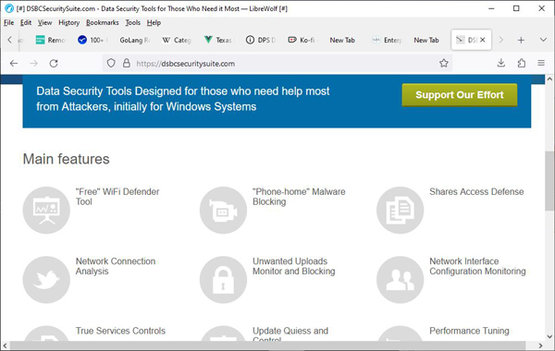Select the New Tab next to Enterp

[426, 40]
